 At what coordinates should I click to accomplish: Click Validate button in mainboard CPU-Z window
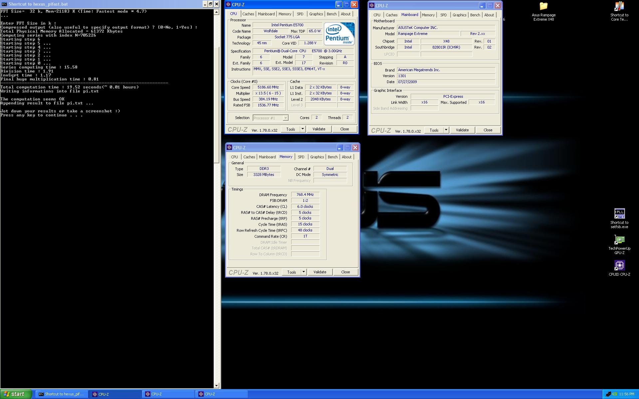(462, 130)
